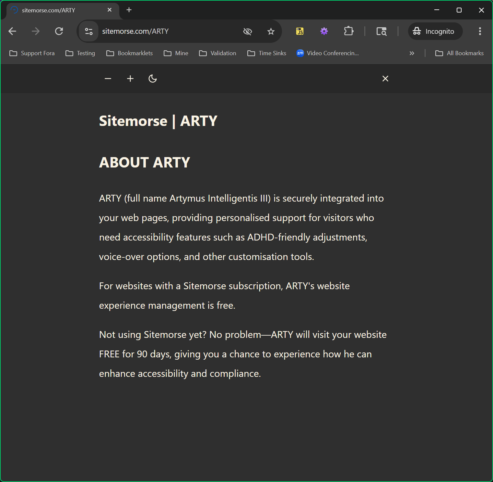The image size is (493, 482).
Task: Open the Support Fora bookmark folder
Action: pos(32,53)
